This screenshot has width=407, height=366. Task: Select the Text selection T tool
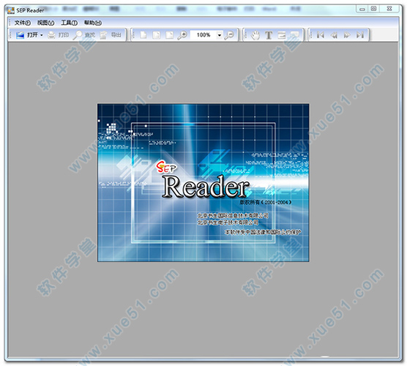point(269,35)
